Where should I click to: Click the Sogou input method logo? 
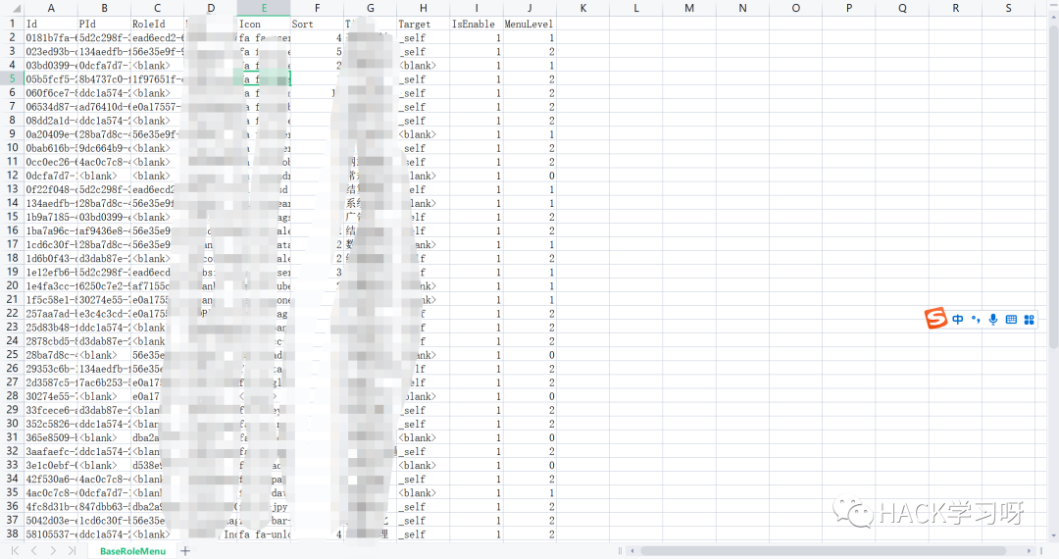click(936, 319)
